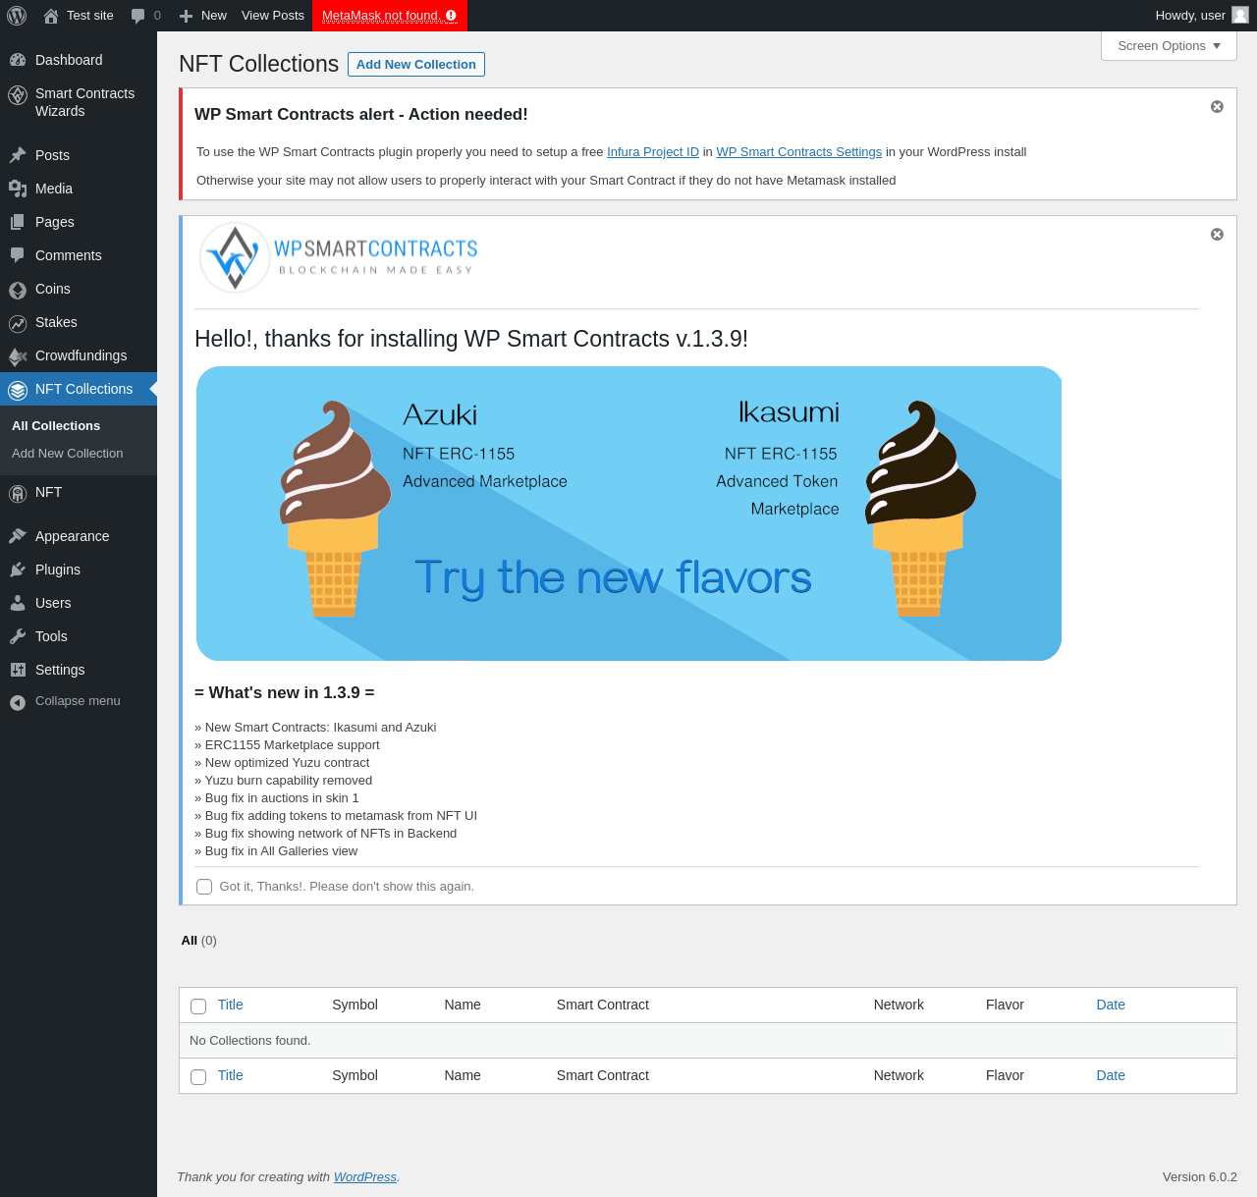
Task: Click the Settings sliders icon
Action: click(x=18, y=670)
